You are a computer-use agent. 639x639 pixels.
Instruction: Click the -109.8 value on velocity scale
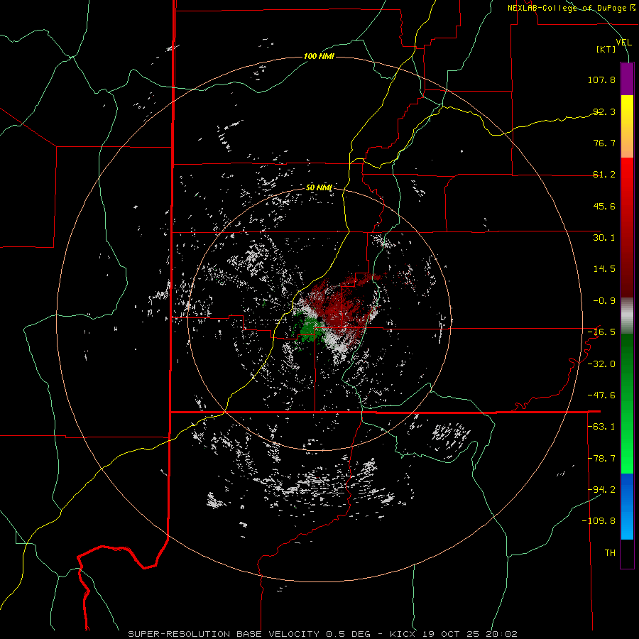(599, 521)
